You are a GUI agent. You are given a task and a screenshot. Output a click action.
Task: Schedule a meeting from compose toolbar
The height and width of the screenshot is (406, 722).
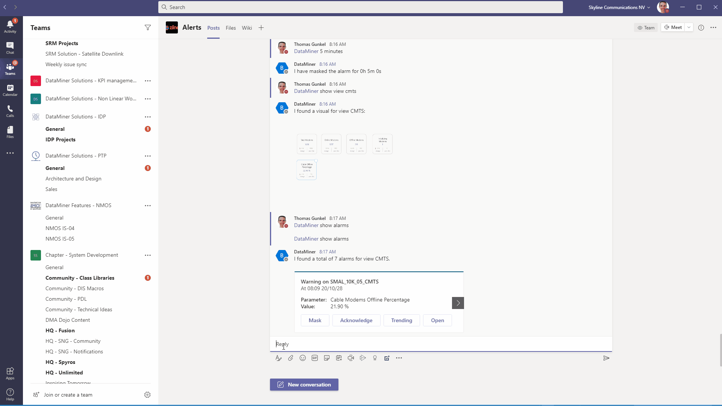[x=339, y=358]
